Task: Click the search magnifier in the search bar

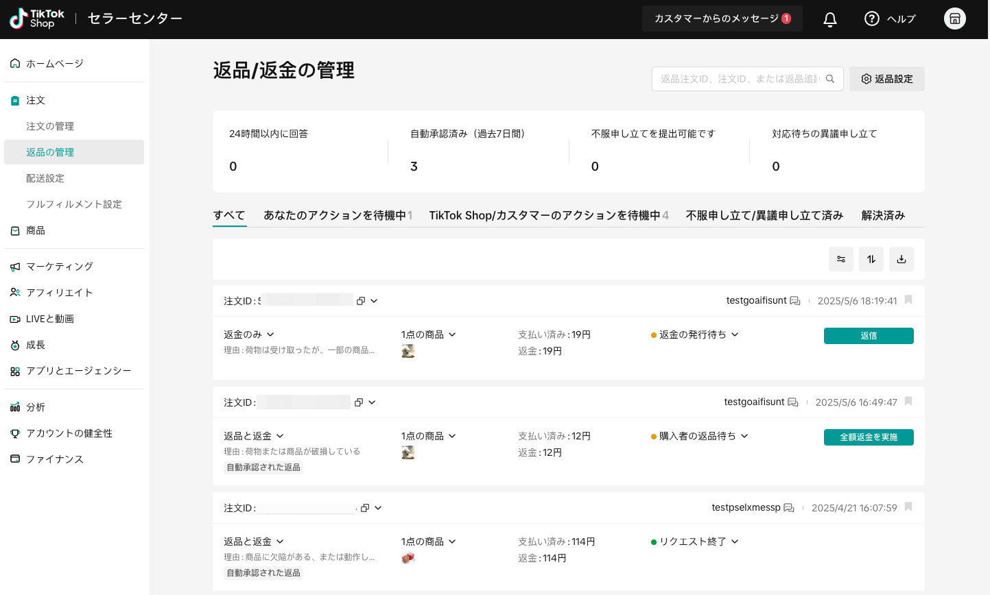Action: click(x=830, y=79)
